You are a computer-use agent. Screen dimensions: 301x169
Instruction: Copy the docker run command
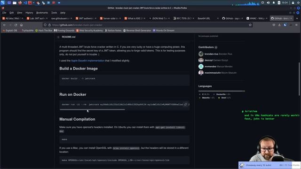click(x=185, y=104)
